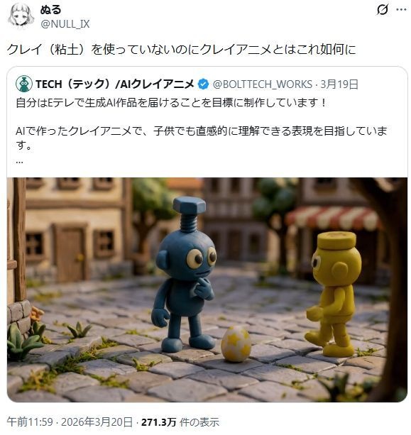The height and width of the screenshot is (435, 411).
Task: Click the main tweet text クレイ（粘土）
Action: pyautogui.click(x=46, y=50)
